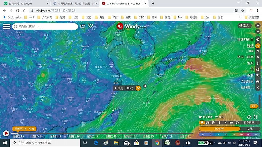This screenshot has width=262, height=147.
Task: Select the wind gusts flag layer icon
Action: click(x=258, y=51)
